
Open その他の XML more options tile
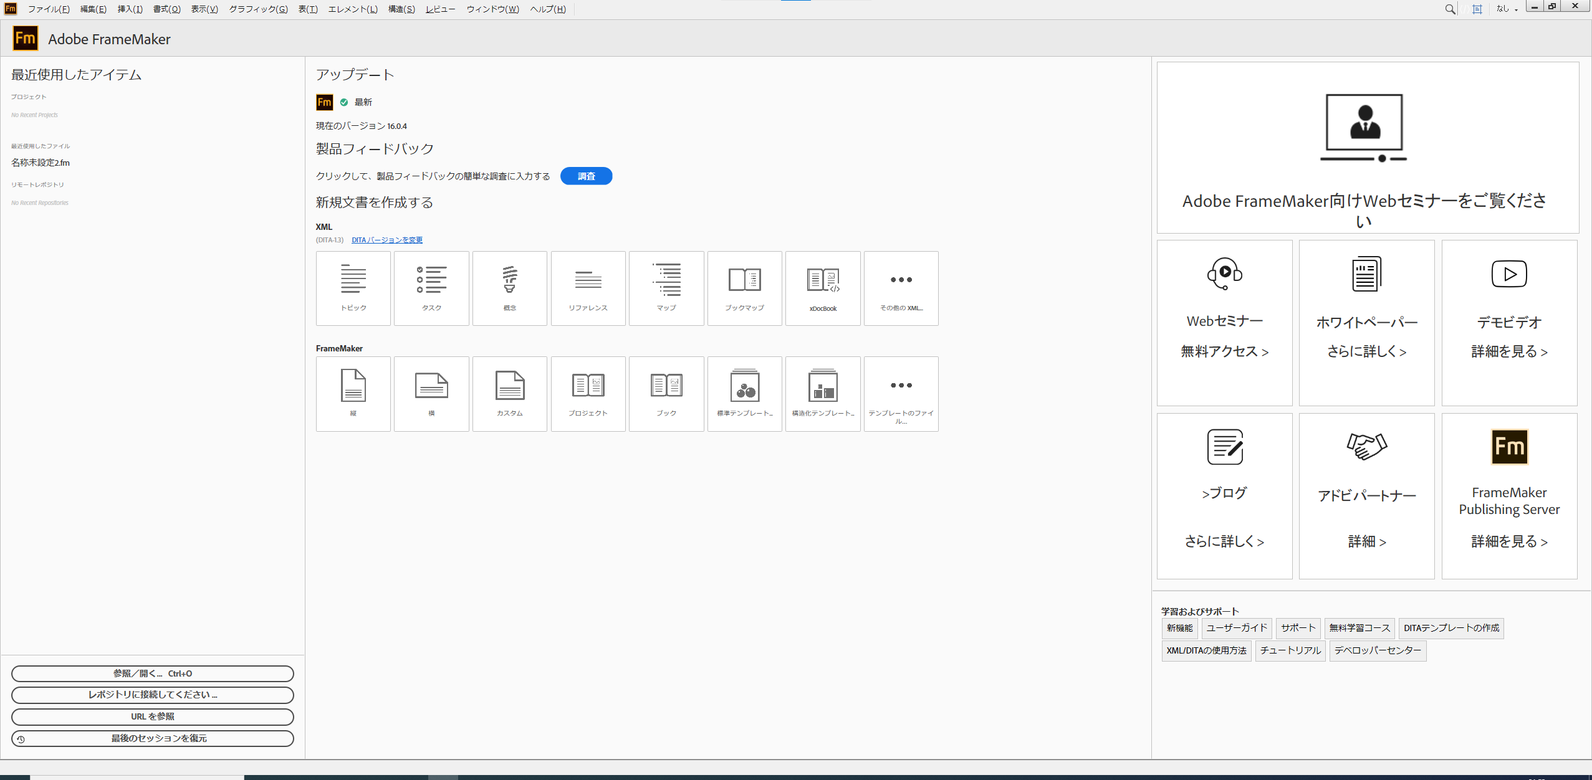[901, 288]
